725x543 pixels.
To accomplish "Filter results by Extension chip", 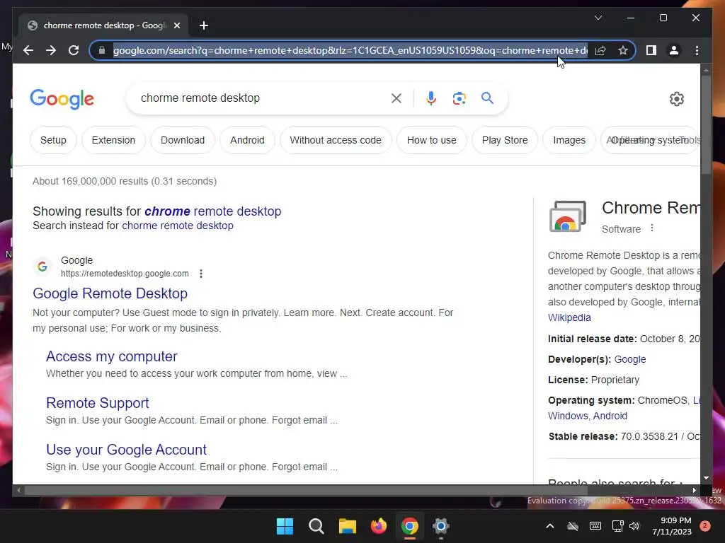I will click(113, 140).
